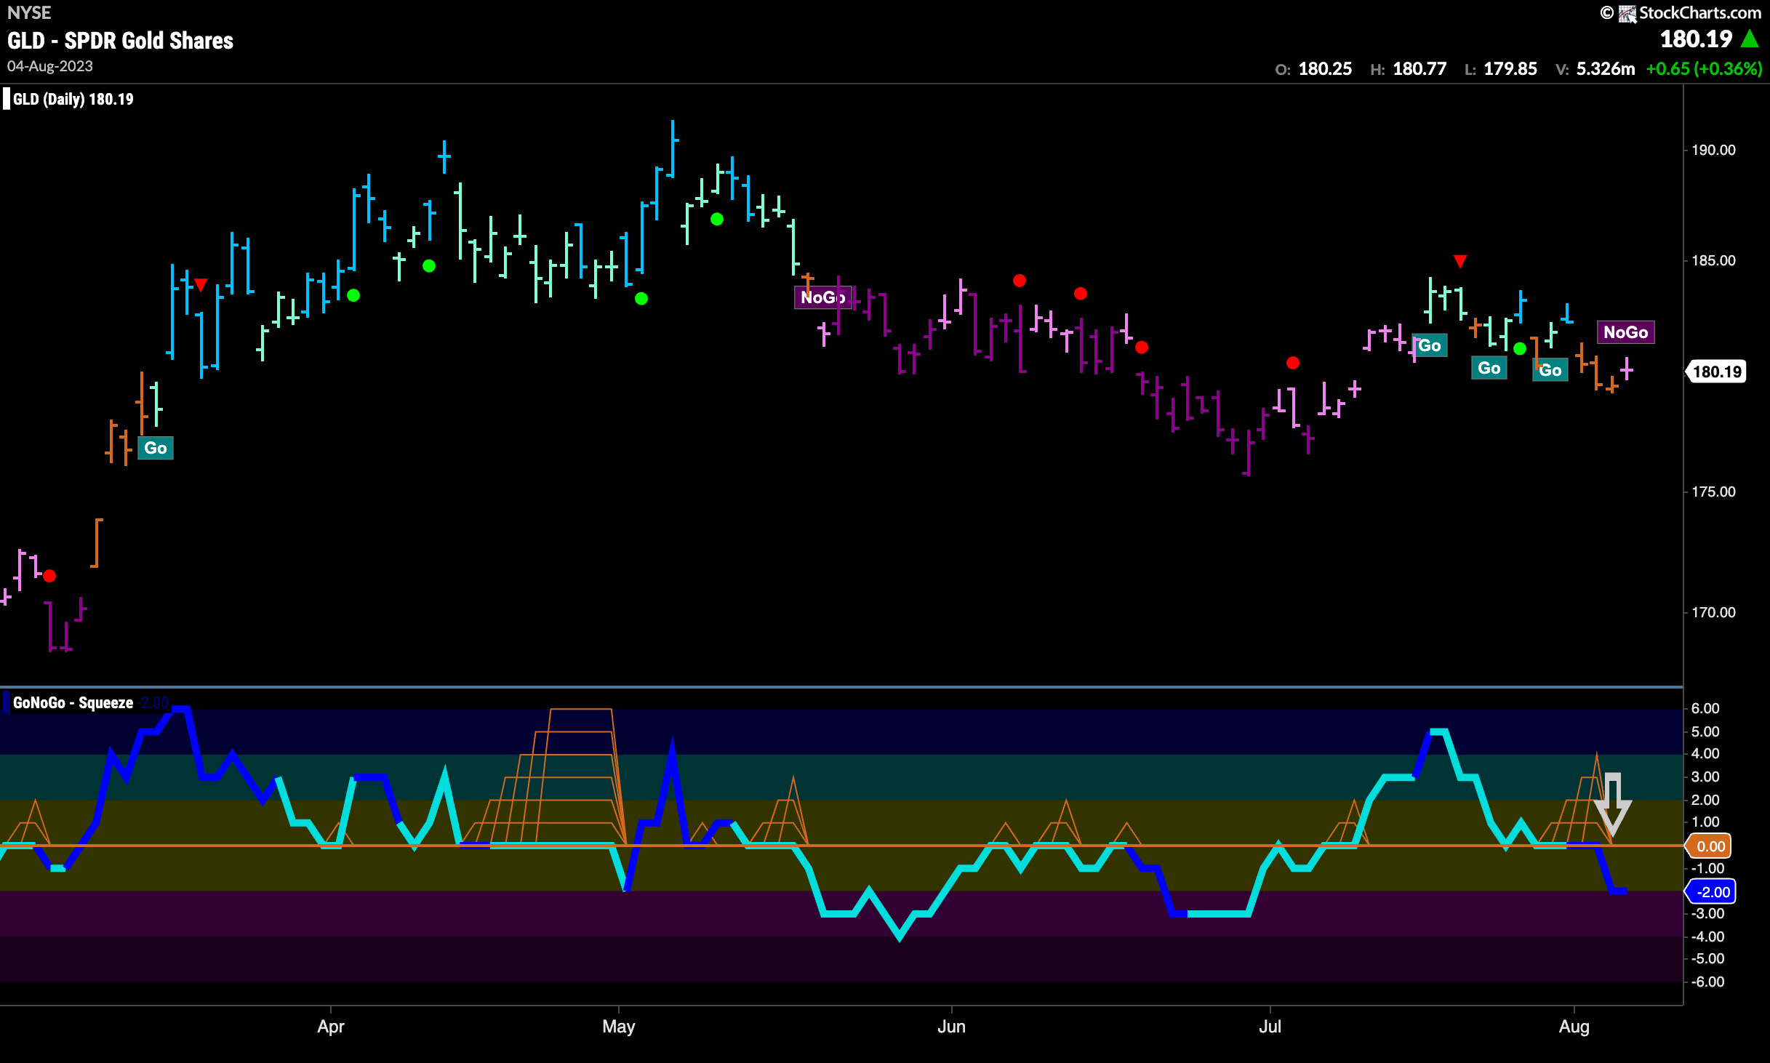The width and height of the screenshot is (1770, 1063).
Task: Click the last Go label before August
Action: (x=1550, y=370)
